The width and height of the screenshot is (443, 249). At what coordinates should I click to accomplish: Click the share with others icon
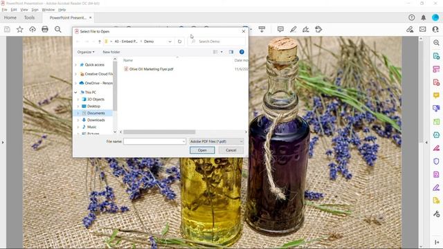click(x=435, y=29)
